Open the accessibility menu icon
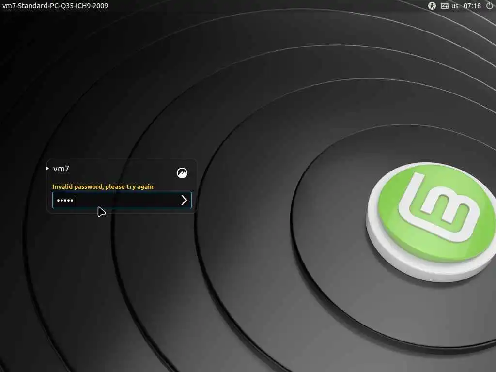The height and width of the screenshot is (372, 496). coord(432,6)
